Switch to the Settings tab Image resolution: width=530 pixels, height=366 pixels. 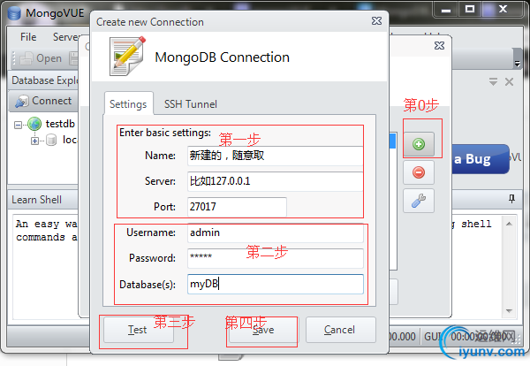pos(128,103)
